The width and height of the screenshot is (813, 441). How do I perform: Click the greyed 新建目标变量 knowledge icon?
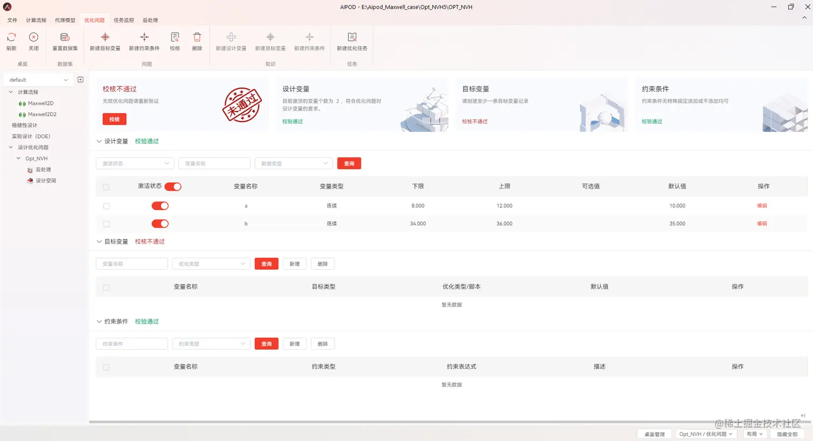270,37
